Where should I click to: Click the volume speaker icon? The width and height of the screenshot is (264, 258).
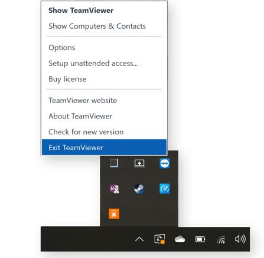click(x=240, y=239)
